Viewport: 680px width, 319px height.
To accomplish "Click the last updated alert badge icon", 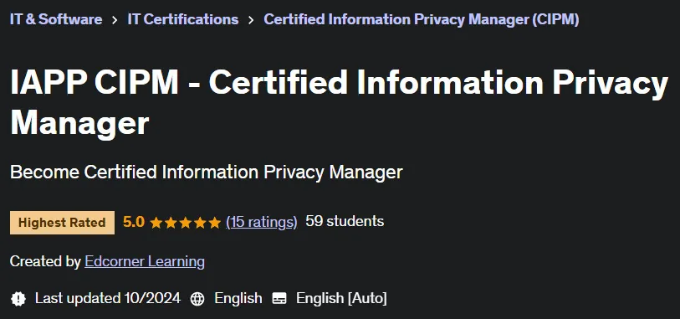I will pyautogui.click(x=18, y=299).
